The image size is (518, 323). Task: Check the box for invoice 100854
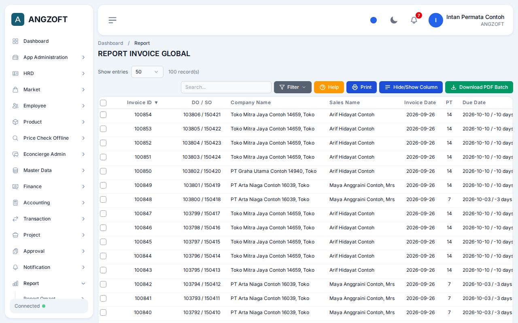pos(103,115)
